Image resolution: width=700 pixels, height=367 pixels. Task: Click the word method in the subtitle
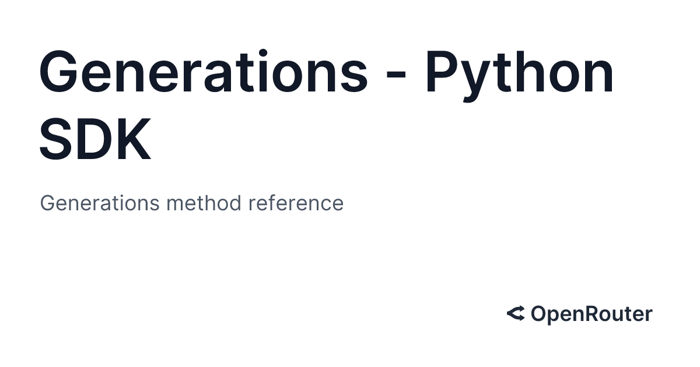click(x=204, y=203)
